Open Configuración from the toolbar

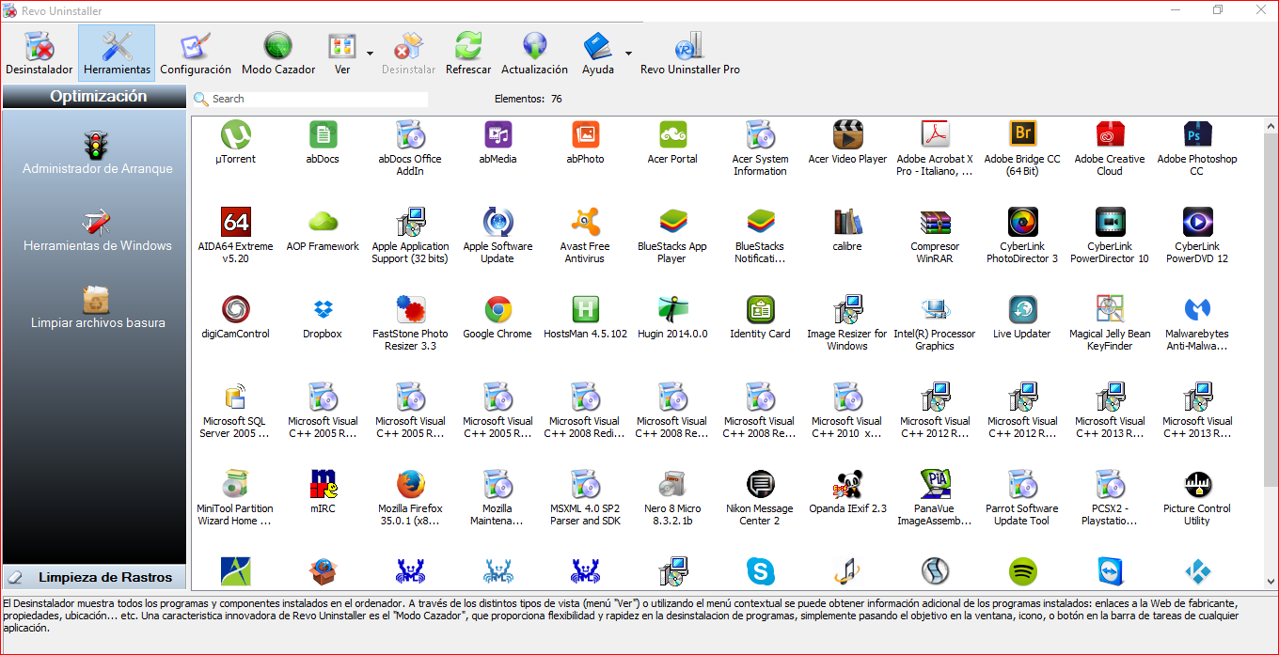click(x=196, y=54)
